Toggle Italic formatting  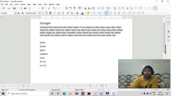pos(55,13)
